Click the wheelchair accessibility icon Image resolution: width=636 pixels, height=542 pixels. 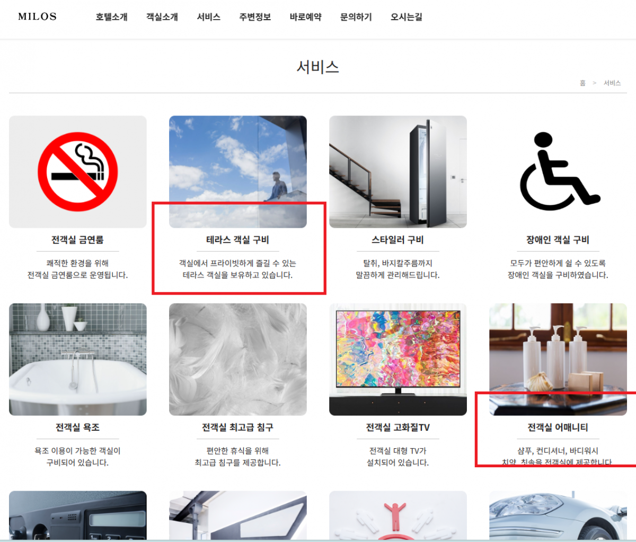[558, 172]
